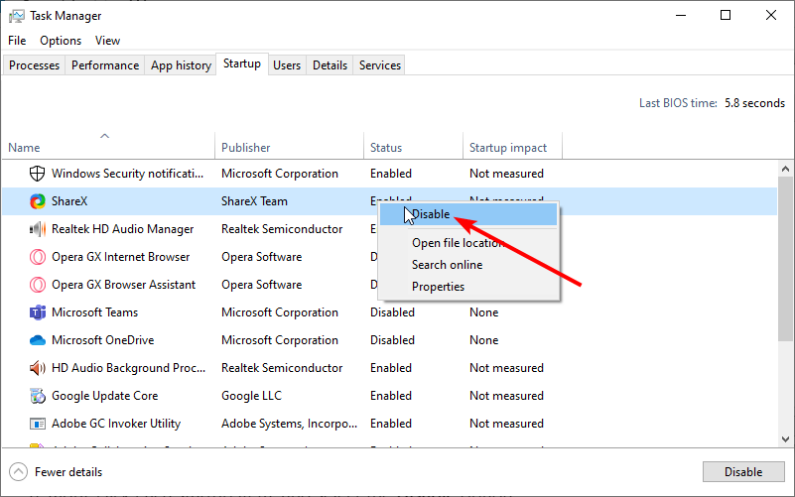Select Search online from context menu

click(x=447, y=265)
